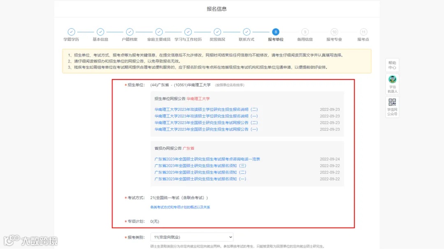Open link 各类考试方式和专项计划的概述以及关系

pyautogui.click(x=180, y=207)
